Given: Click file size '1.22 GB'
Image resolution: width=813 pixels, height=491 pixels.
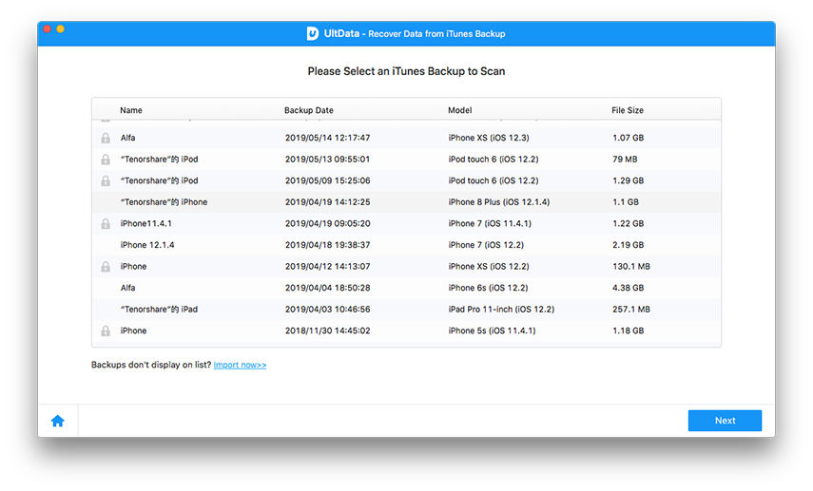Looking at the screenshot, I should [628, 224].
